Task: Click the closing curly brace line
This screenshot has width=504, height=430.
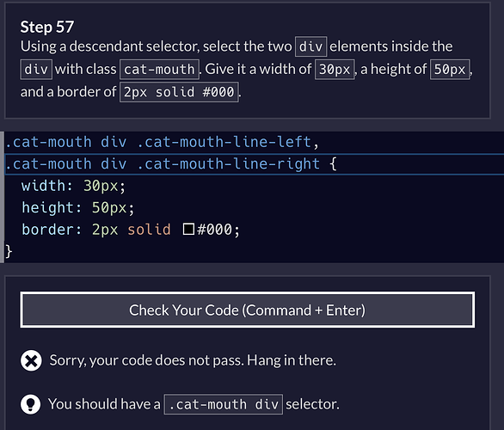Action: [x=254, y=251]
